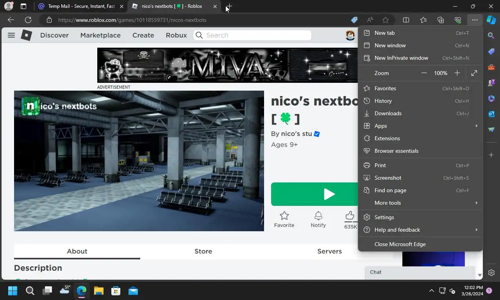
Task: Click the Settings and more ellipsis button
Action: pyautogui.click(x=475, y=20)
